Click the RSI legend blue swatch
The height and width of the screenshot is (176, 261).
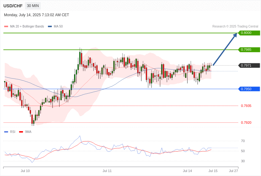pos(6,132)
